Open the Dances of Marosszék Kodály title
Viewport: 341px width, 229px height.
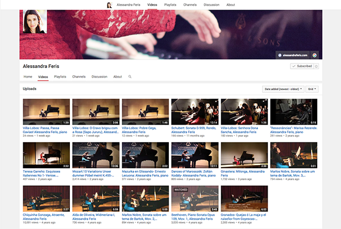point(194,173)
